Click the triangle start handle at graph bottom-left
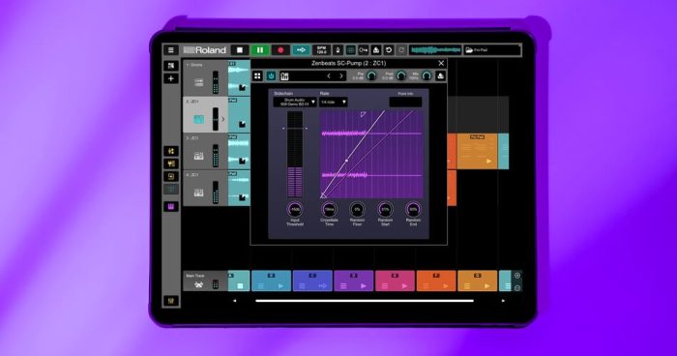Image resolution: width=677 pixels, height=356 pixels. pyautogui.click(x=323, y=195)
